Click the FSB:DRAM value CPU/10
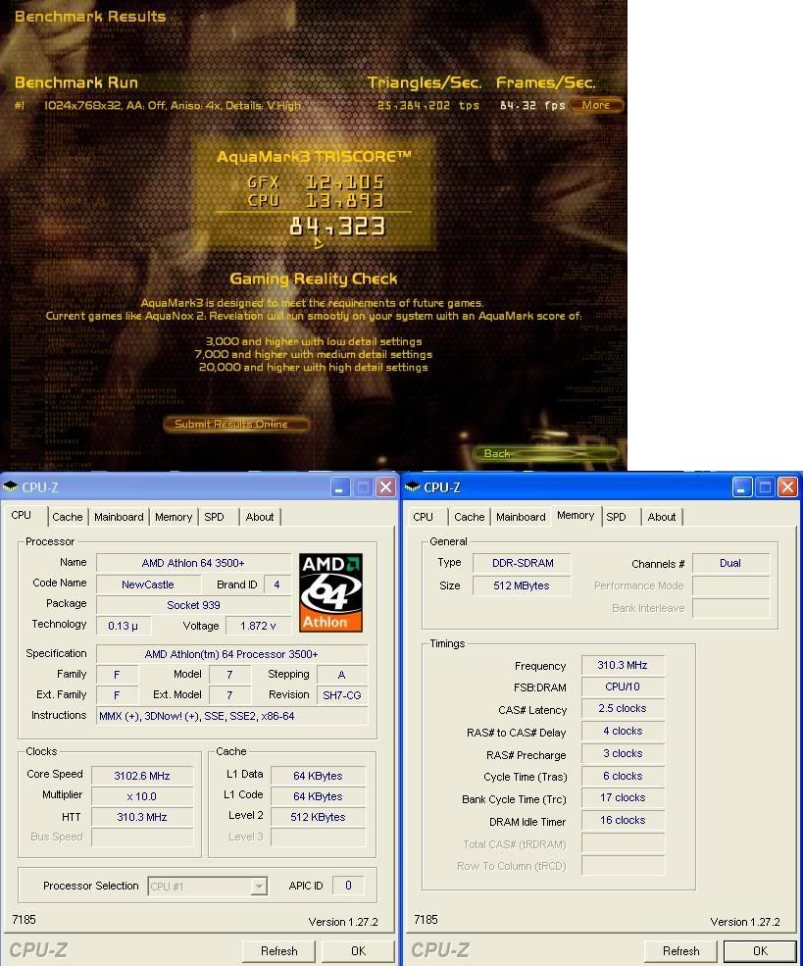The height and width of the screenshot is (966, 803). pos(623,686)
